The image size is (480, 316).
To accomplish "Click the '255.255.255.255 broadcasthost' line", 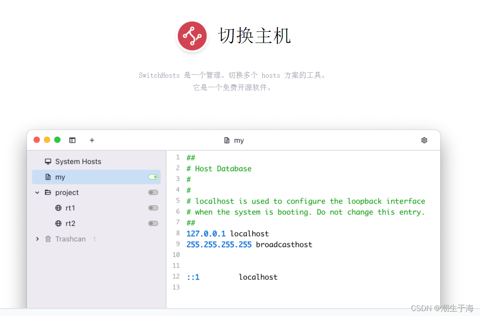I will pyautogui.click(x=249, y=245).
